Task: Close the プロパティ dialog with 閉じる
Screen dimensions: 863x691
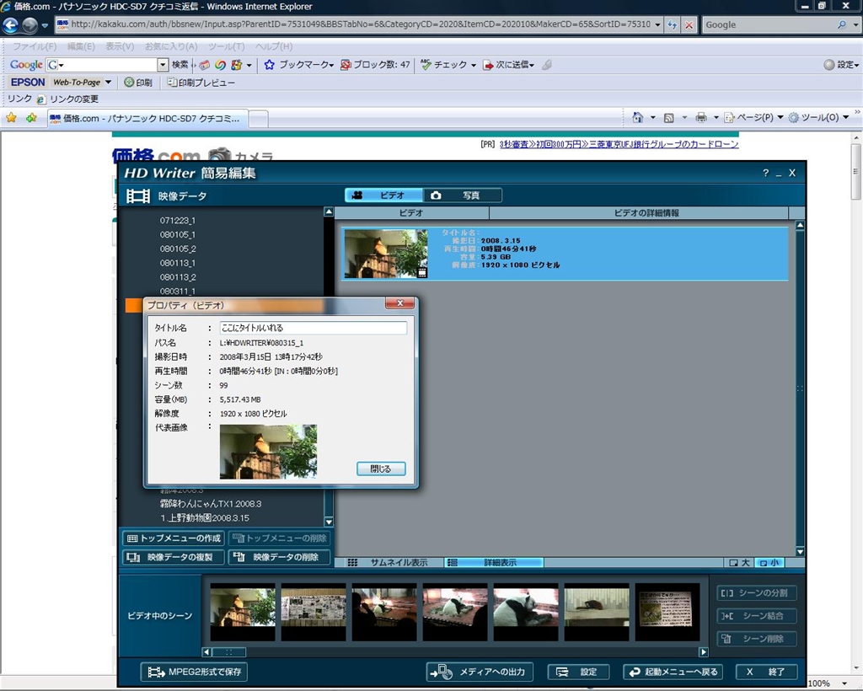Action: tap(381, 469)
